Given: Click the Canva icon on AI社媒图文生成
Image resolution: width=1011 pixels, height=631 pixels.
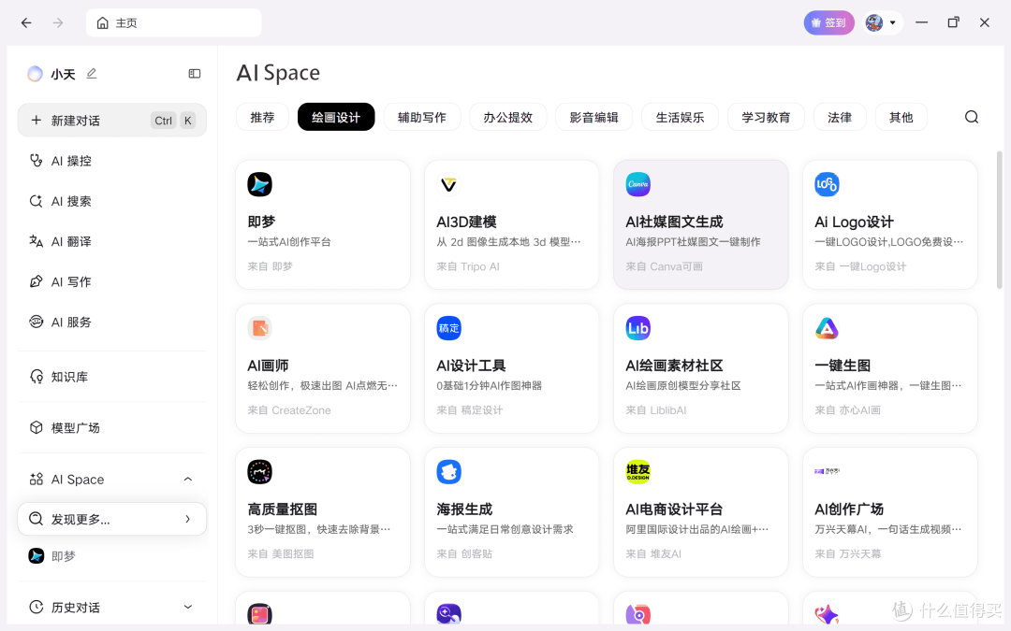Looking at the screenshot, I should coord(637,184).
